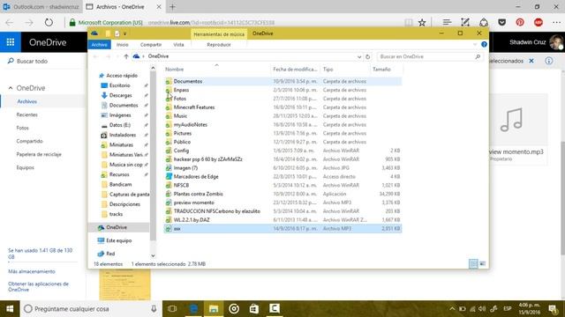Collapse the OneDrive section in web sidebar
Viewport: 565px width, 317px height.
[x=11, y=88]
